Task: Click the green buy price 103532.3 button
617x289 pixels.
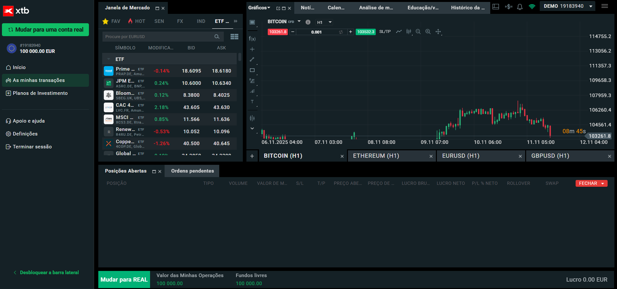Action: pos(366,32)
